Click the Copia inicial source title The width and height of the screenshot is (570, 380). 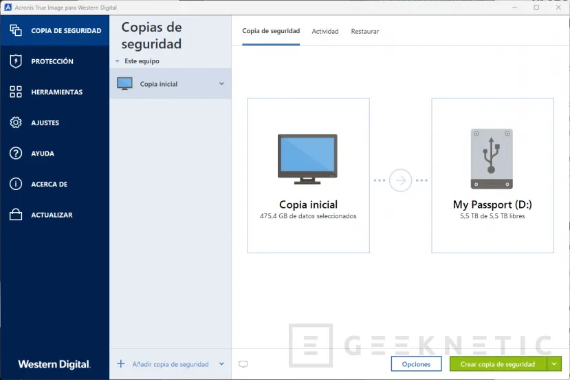(x=308, y=204)
